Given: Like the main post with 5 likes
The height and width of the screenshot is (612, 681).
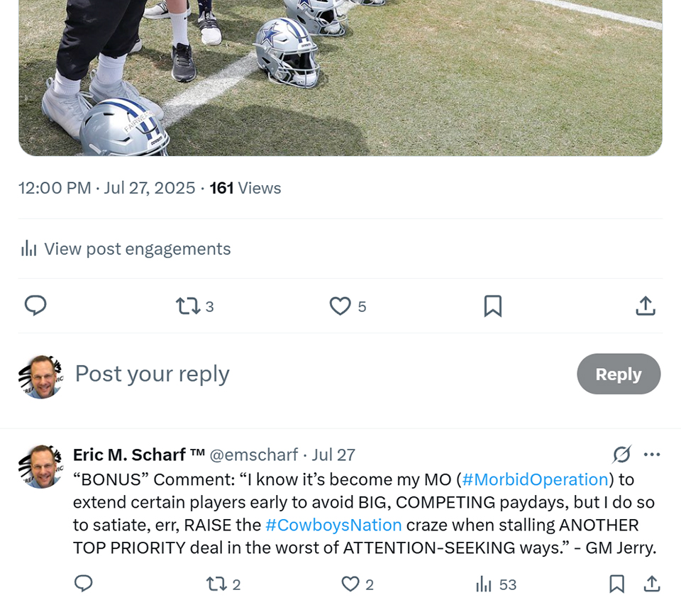Looking at the screenshot, I should pos(340,306).
